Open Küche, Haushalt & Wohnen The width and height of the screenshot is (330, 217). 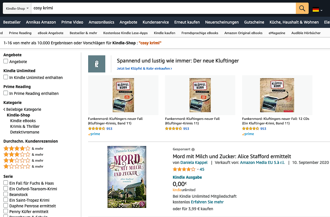(294, 22)
